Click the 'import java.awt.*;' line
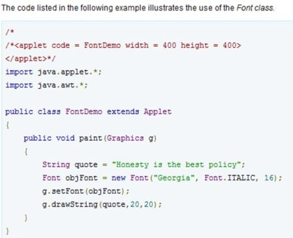Screen dimensions: 293x238 tap(46, 85)
